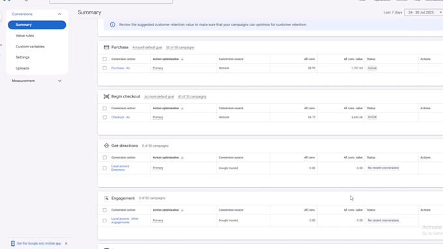This screenshot has width=443, height=249.
Task: Tick the Local actions - Directions checkbox
Action: click(105, 168)
